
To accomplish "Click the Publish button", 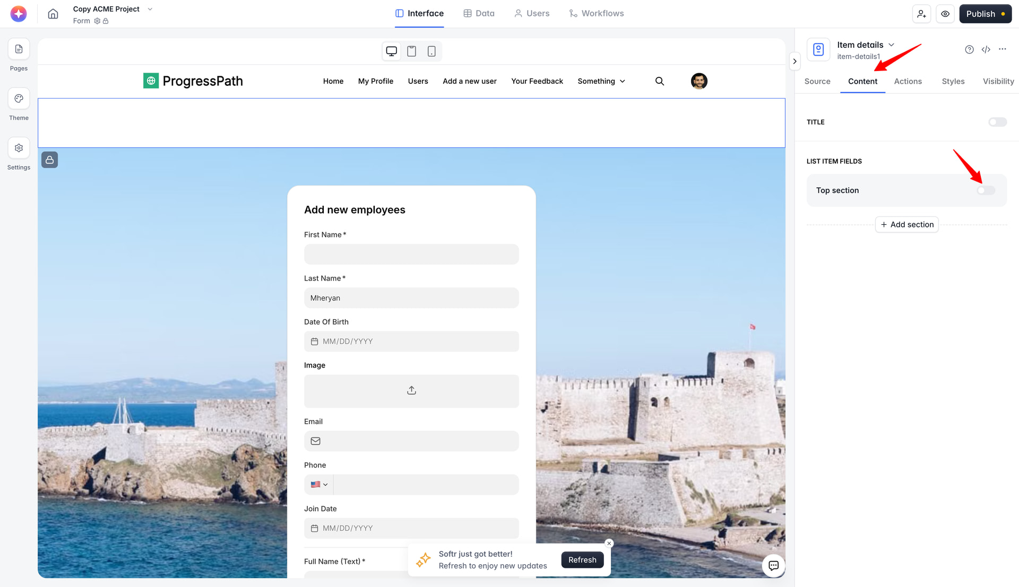I will click(985, 14).
